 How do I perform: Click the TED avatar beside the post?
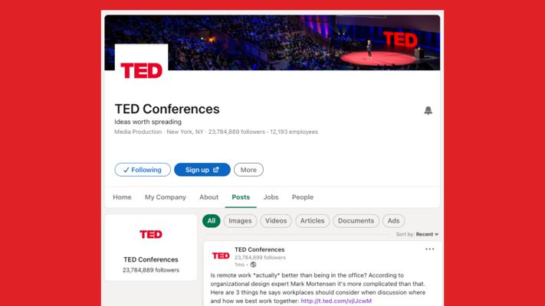point(221,256)
